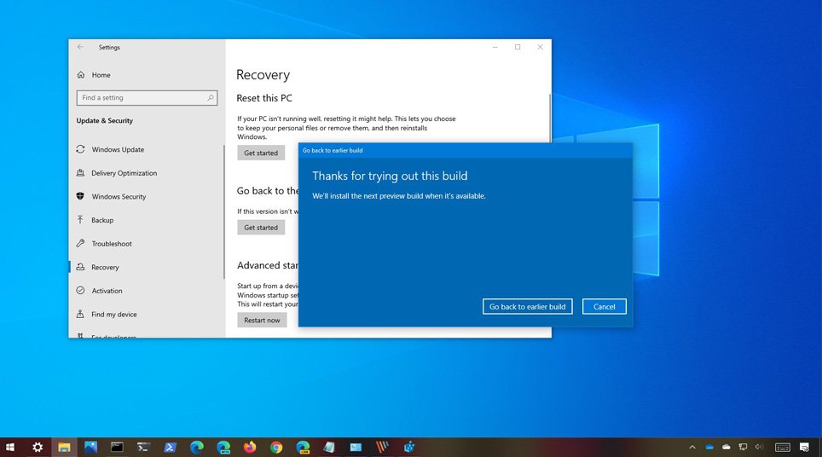The width and height of the screenshot is (822, 457).
Task: Open Windows Update settings page
Action: coord(118,150)
